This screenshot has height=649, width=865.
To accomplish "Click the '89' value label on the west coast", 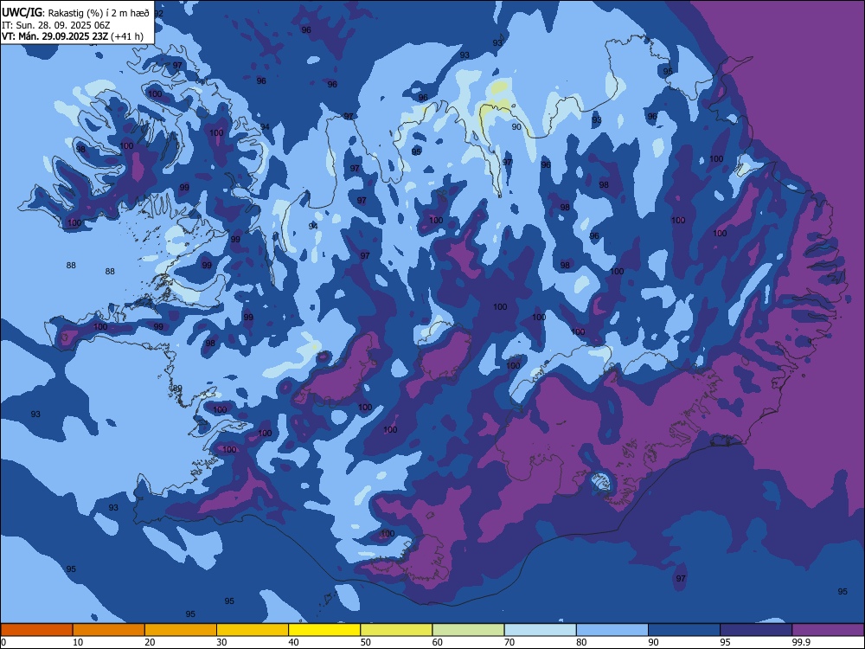I will point(177,389).
